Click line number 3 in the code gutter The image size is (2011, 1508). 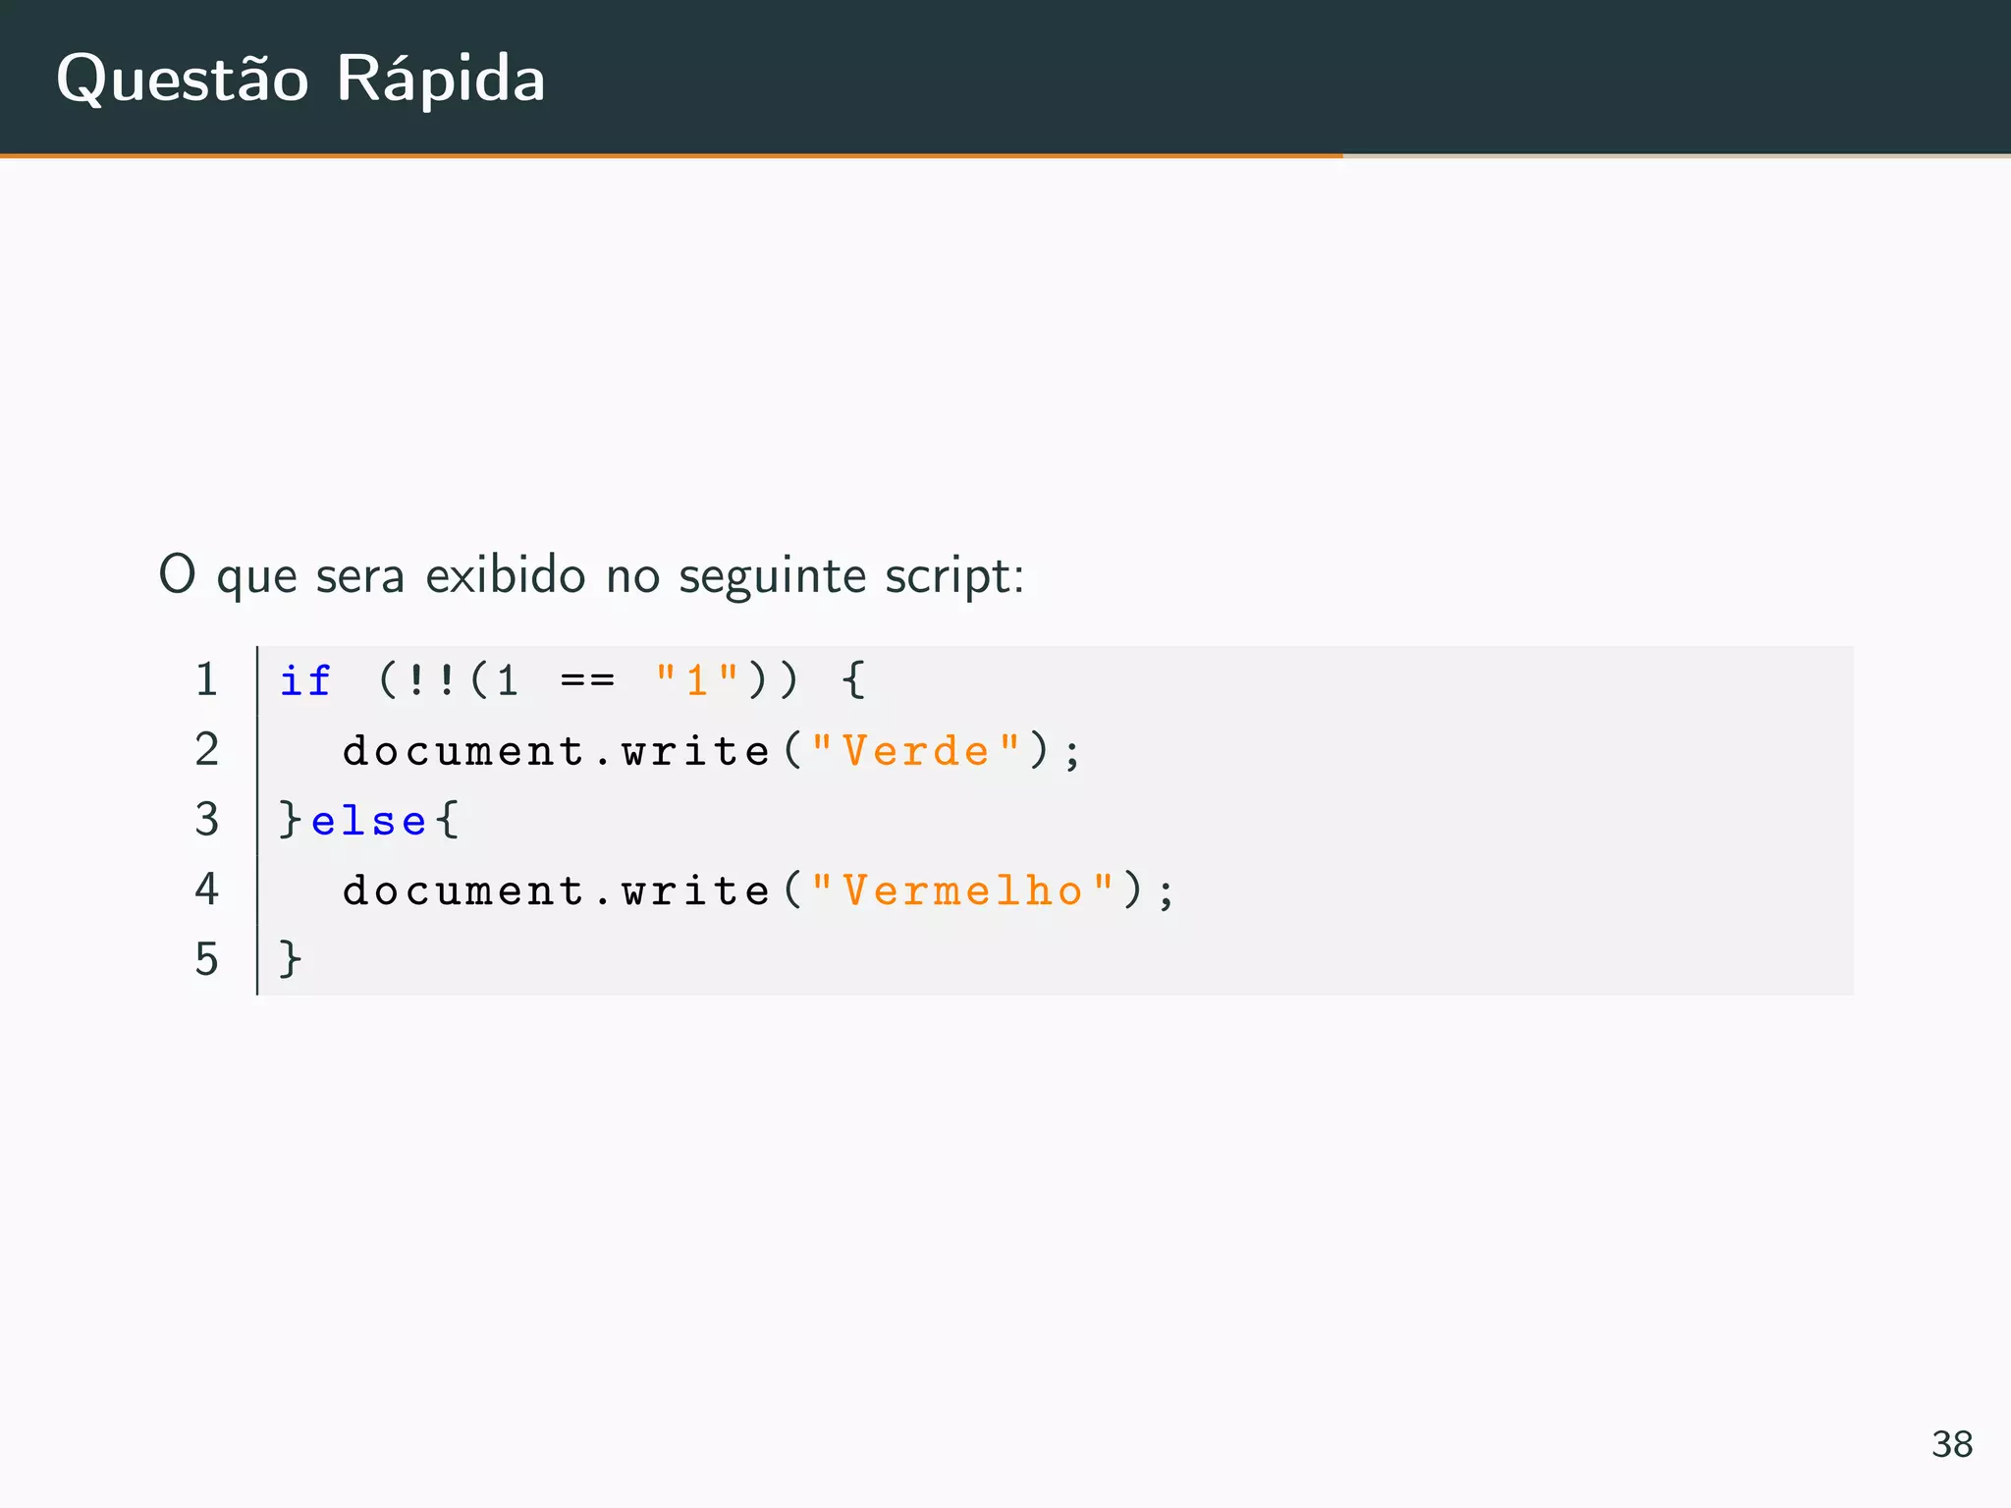point(206,819)
